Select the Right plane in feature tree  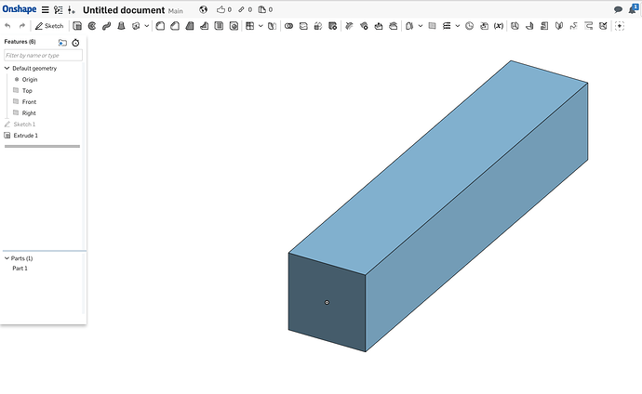point(29,112)
